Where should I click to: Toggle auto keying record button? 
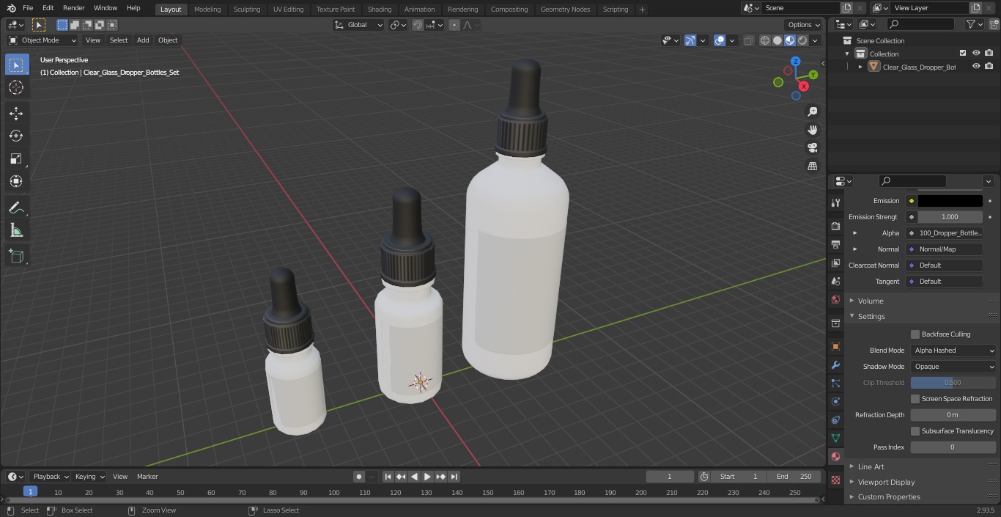pyautogui.click(x=359, y=477)
